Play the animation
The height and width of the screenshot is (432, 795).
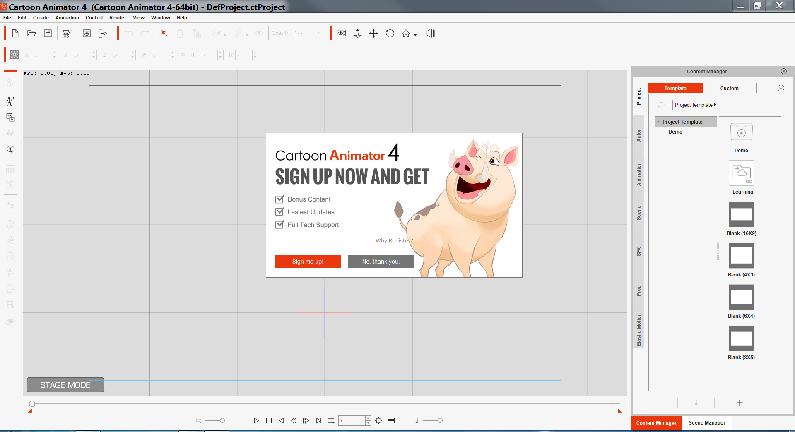point(256,421)
